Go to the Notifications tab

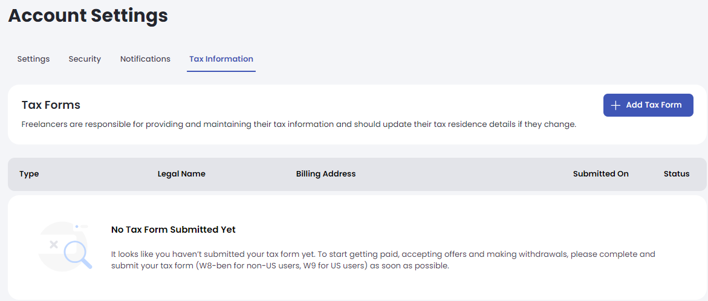pyautogui.click(x=145, y=59)
